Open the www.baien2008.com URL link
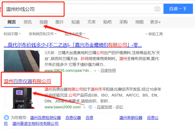Image resolution: width=195 pixels, height=129 pixels. coord(63,107)
